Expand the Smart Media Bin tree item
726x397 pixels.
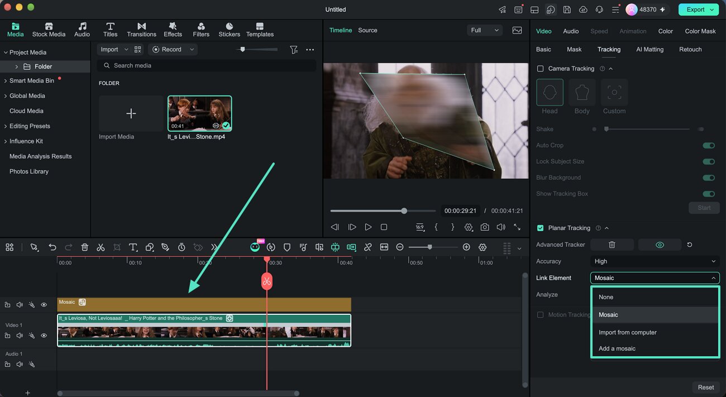point(6,81)
